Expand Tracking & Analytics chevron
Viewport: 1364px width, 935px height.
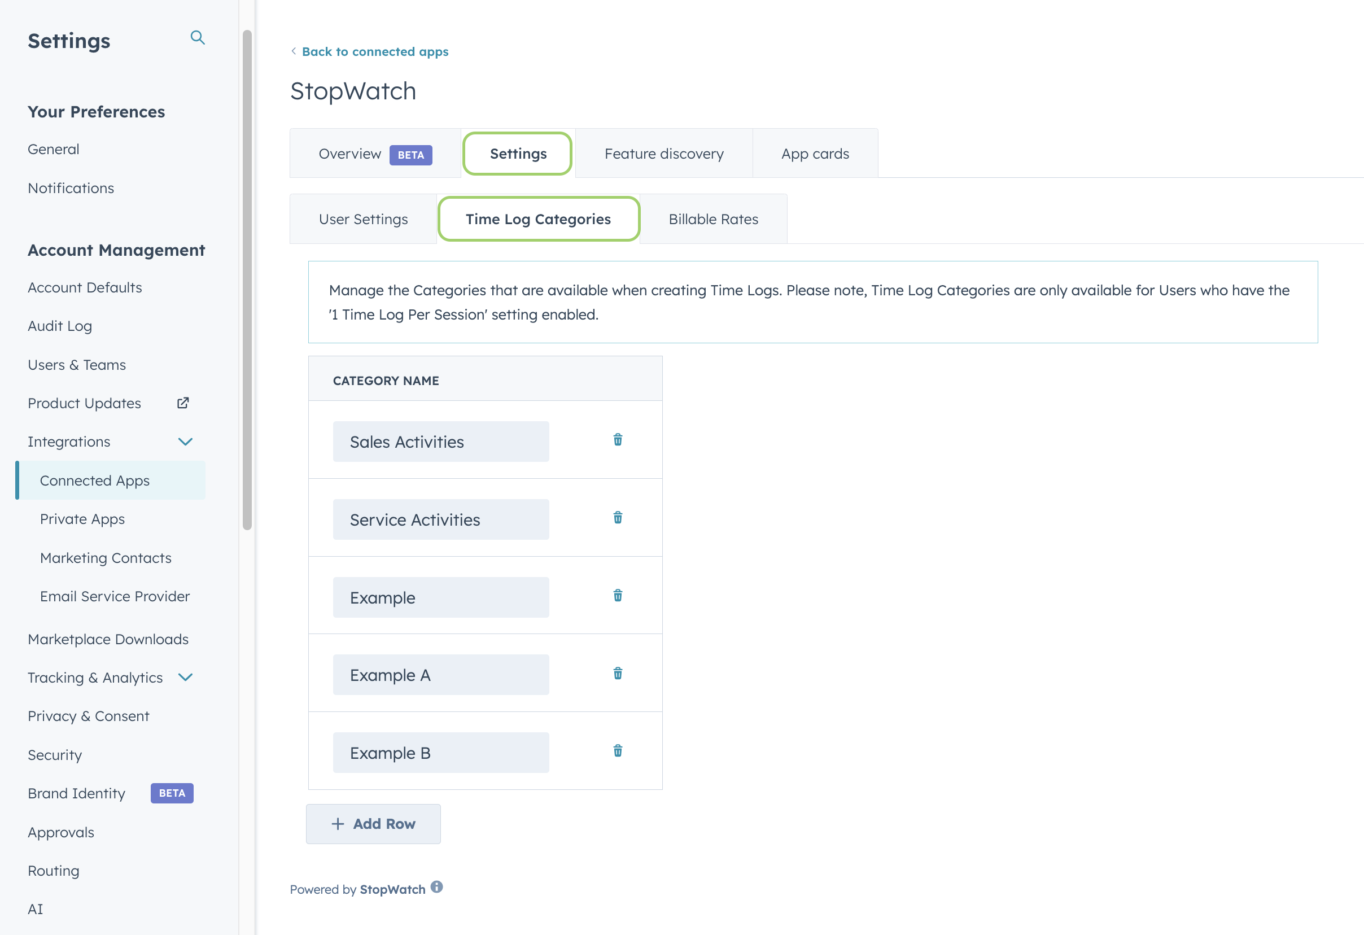click(x=186, y=678)
